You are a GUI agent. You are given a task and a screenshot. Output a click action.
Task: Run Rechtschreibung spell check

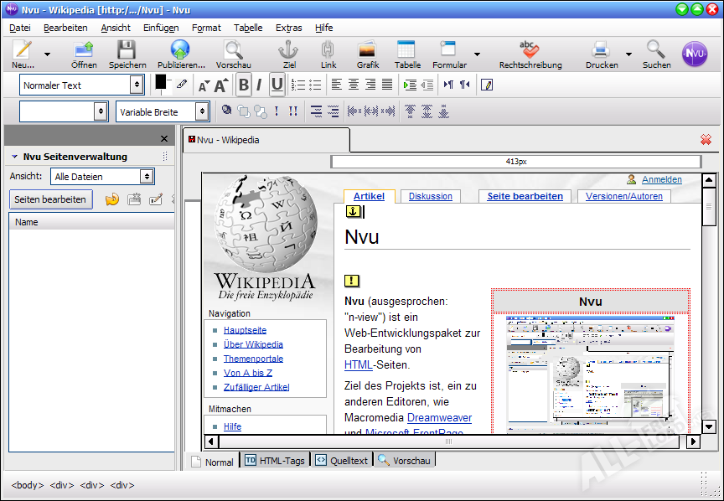pyautogui.click(x=530, y=50)
